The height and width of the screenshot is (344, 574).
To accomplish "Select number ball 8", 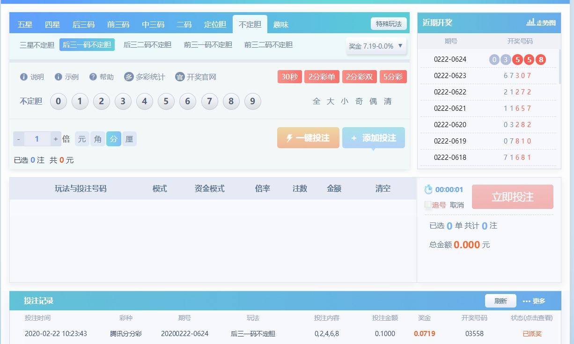I will pyautogui.click(x=231, y=101).
